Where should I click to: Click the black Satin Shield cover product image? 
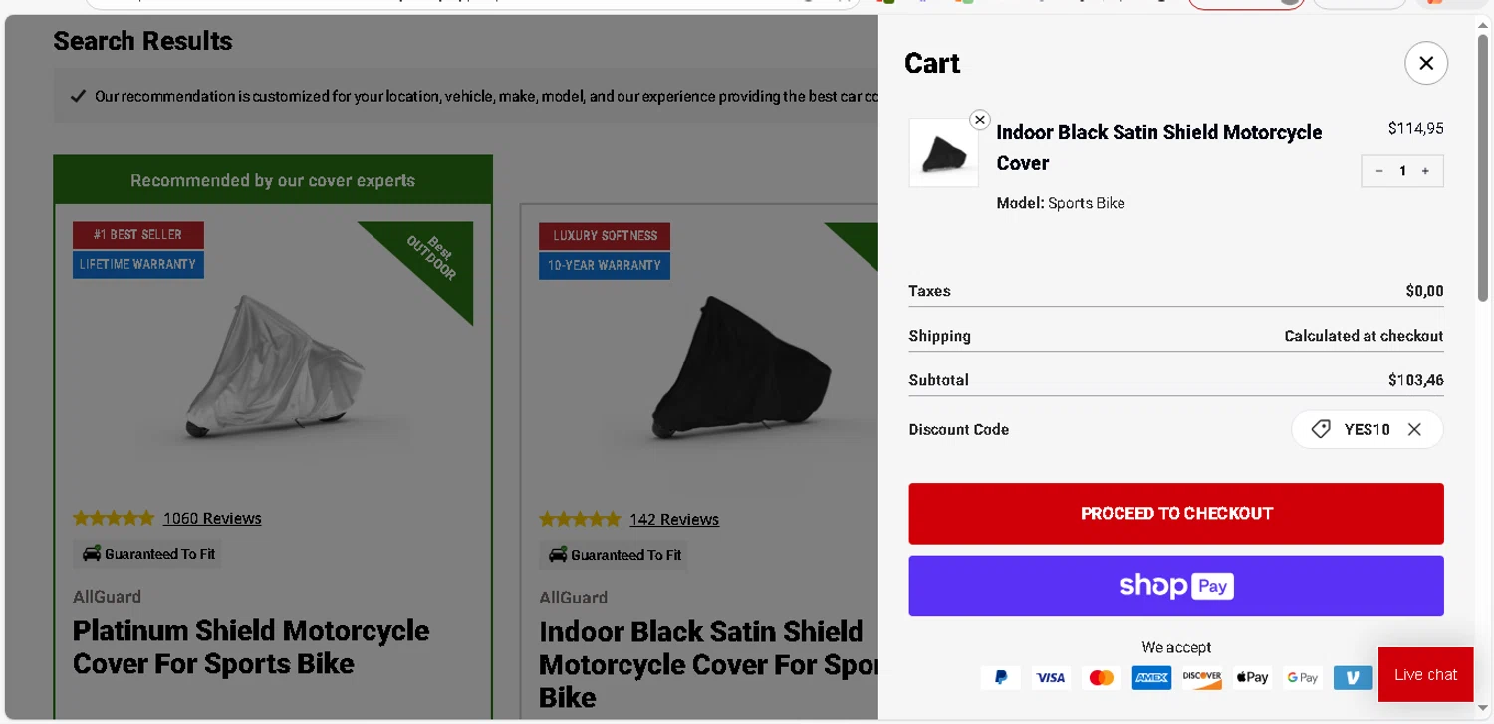click(739, 368)
